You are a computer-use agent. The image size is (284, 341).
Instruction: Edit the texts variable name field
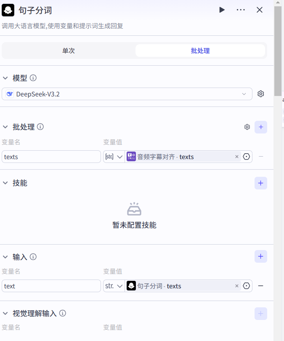click(51, 157)
